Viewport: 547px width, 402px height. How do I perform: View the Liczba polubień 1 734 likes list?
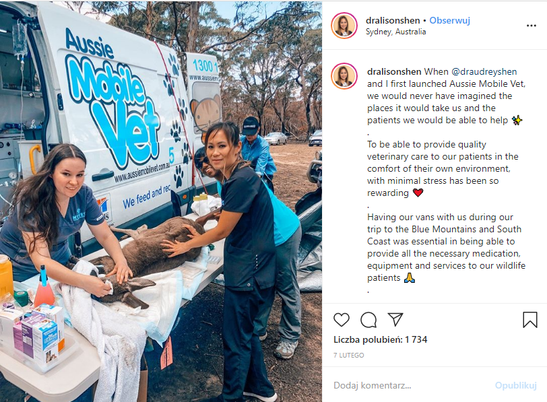[x=380, y=339]
